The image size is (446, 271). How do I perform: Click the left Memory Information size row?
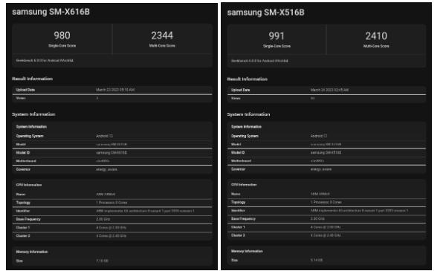(x=112, y=261)
